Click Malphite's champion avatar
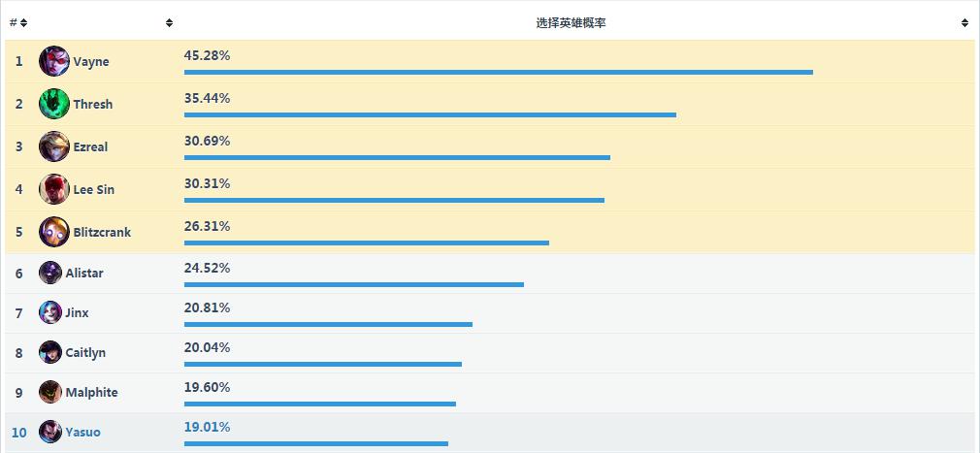The image size is (980, 453). click(50, 393)
